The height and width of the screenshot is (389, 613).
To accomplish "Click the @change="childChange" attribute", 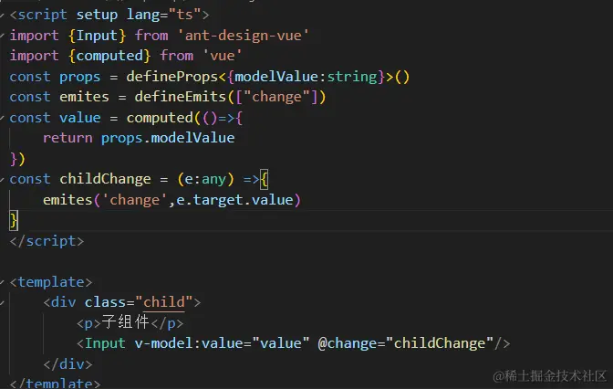I will tap(406, 343).
